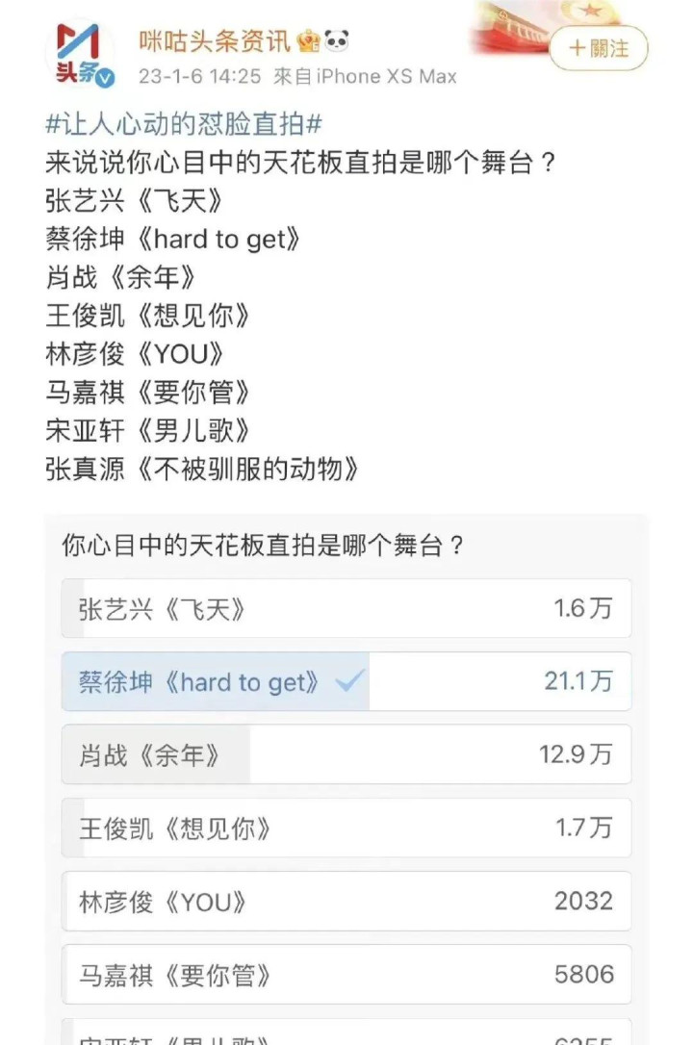Tap the checkmark on 蔡徐坤 poll option
693x1045 pixels.
[x=349, y=681]
